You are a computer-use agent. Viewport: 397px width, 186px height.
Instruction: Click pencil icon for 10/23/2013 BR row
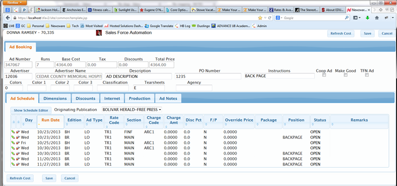(x=13, y=137)
